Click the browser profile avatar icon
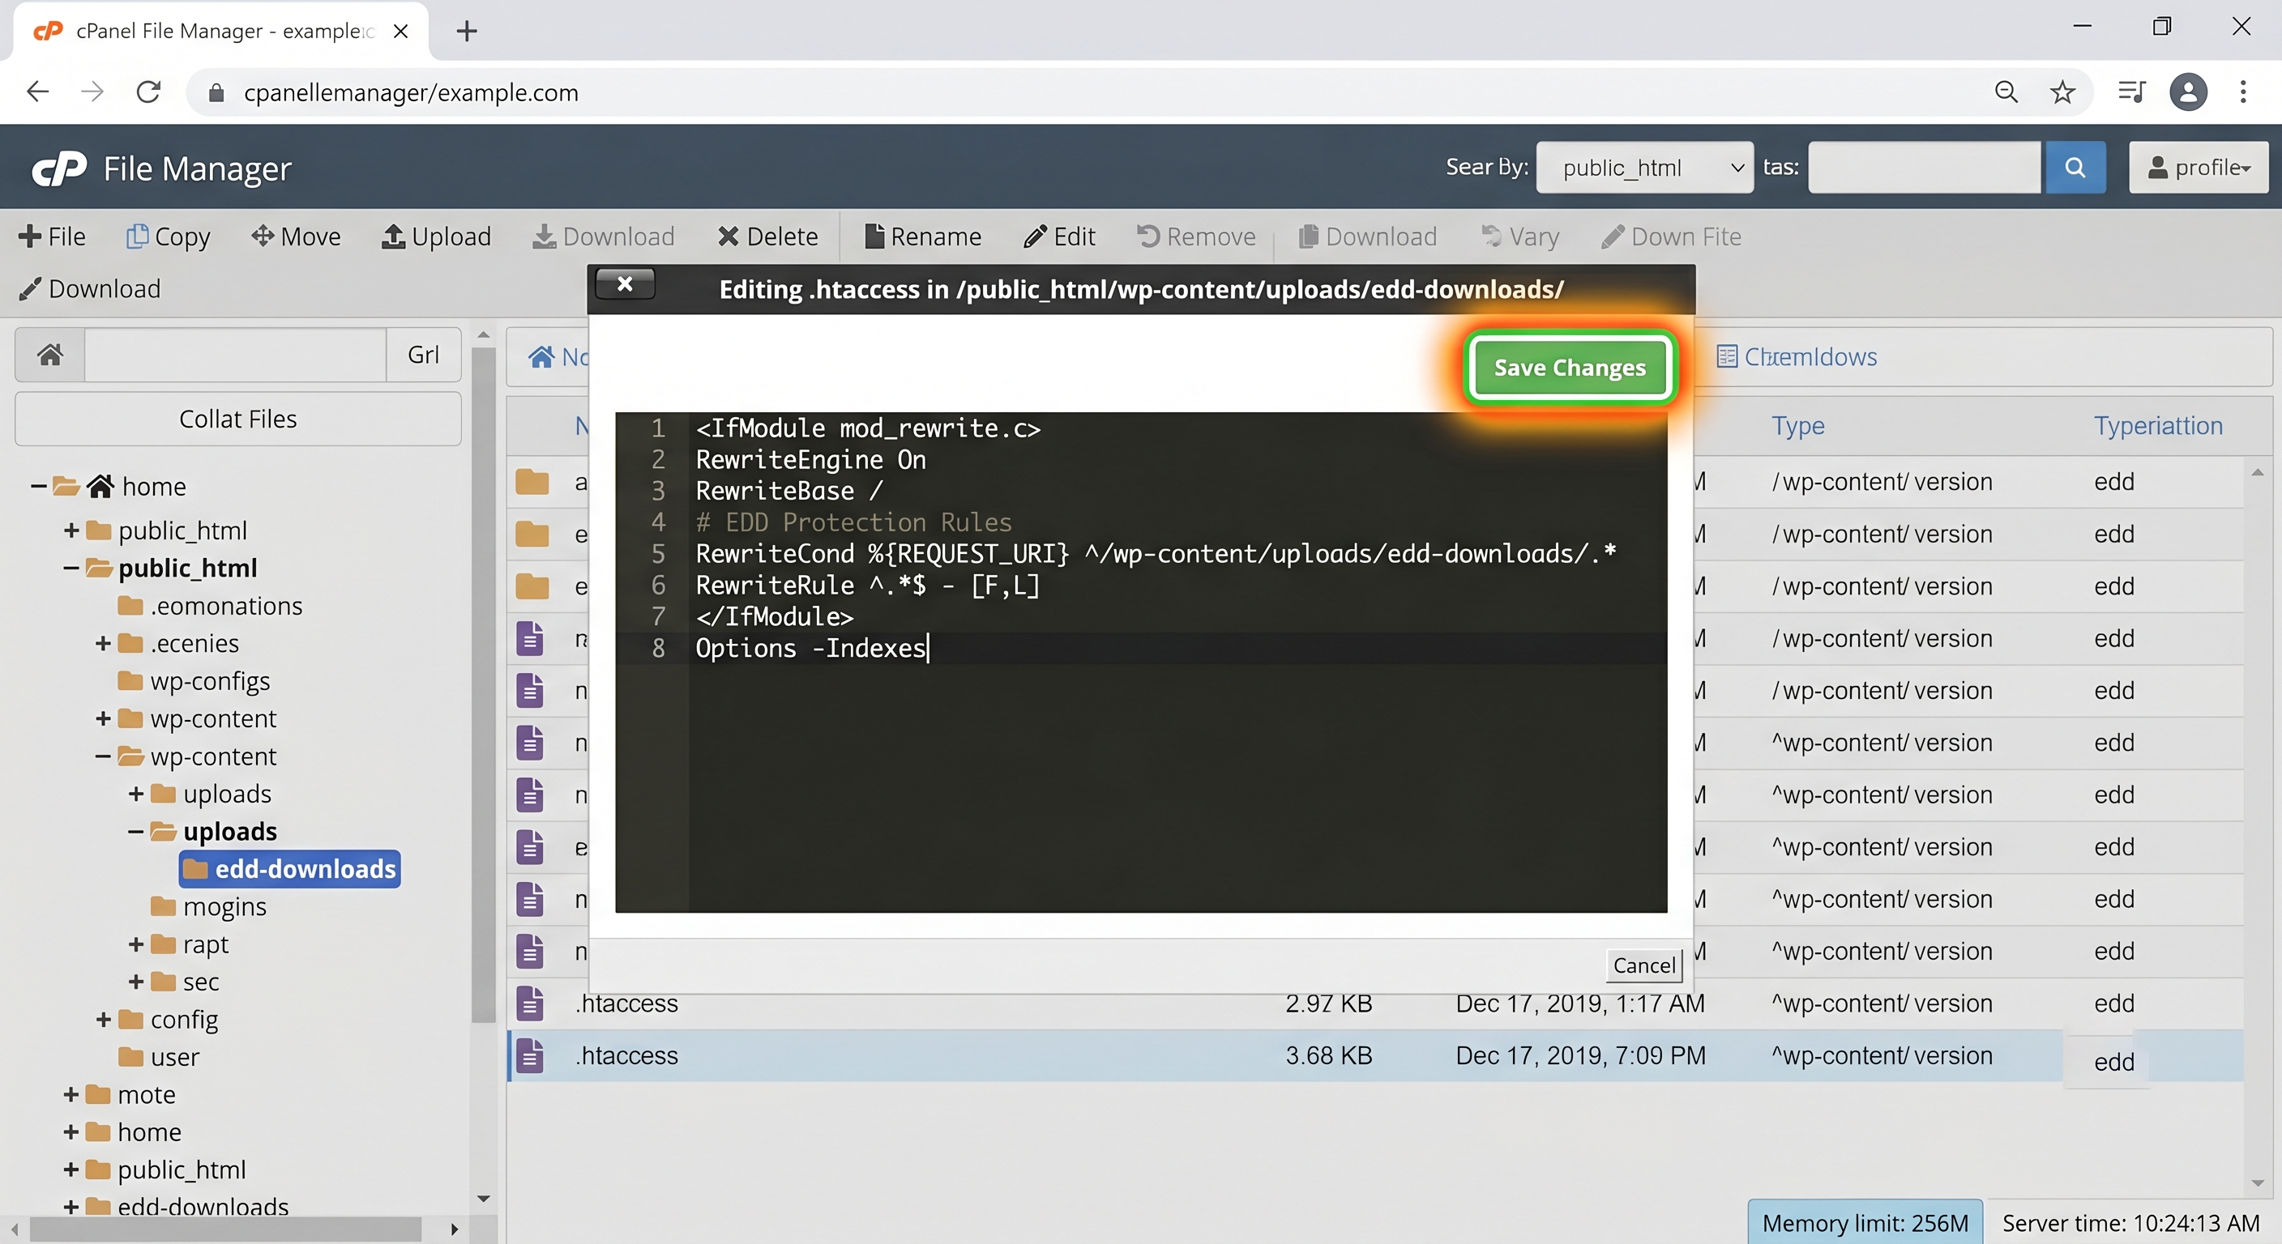Image resolution: width=2282 pixels, height=1244 pixels. (x=2187, y=92)
